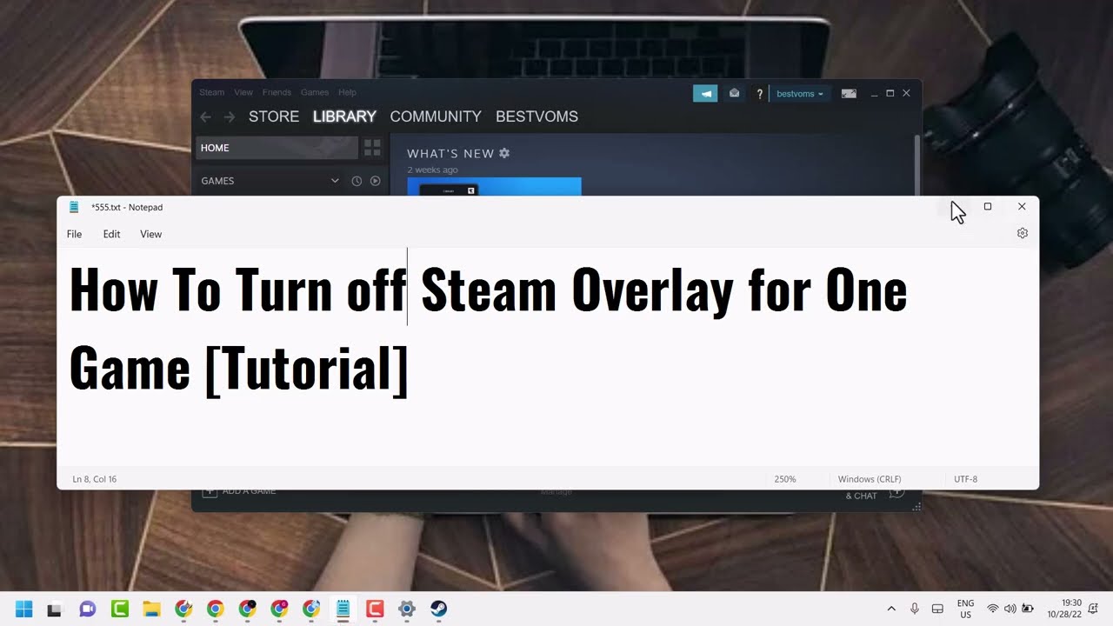This screenshot has width=1113, height=626.
Task: Click ADD A GAME in Steam
Action: click(x=239, y=493)
